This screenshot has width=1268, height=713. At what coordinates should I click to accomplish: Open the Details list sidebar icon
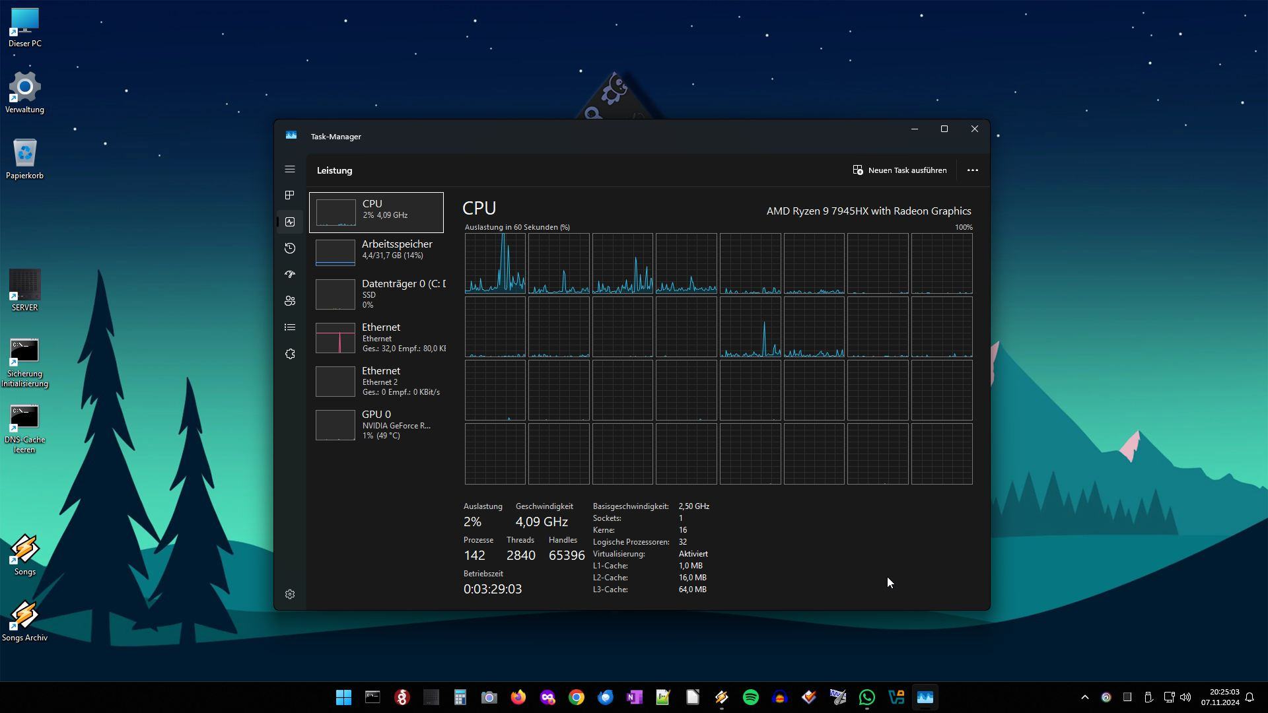[x=289, y=327]
